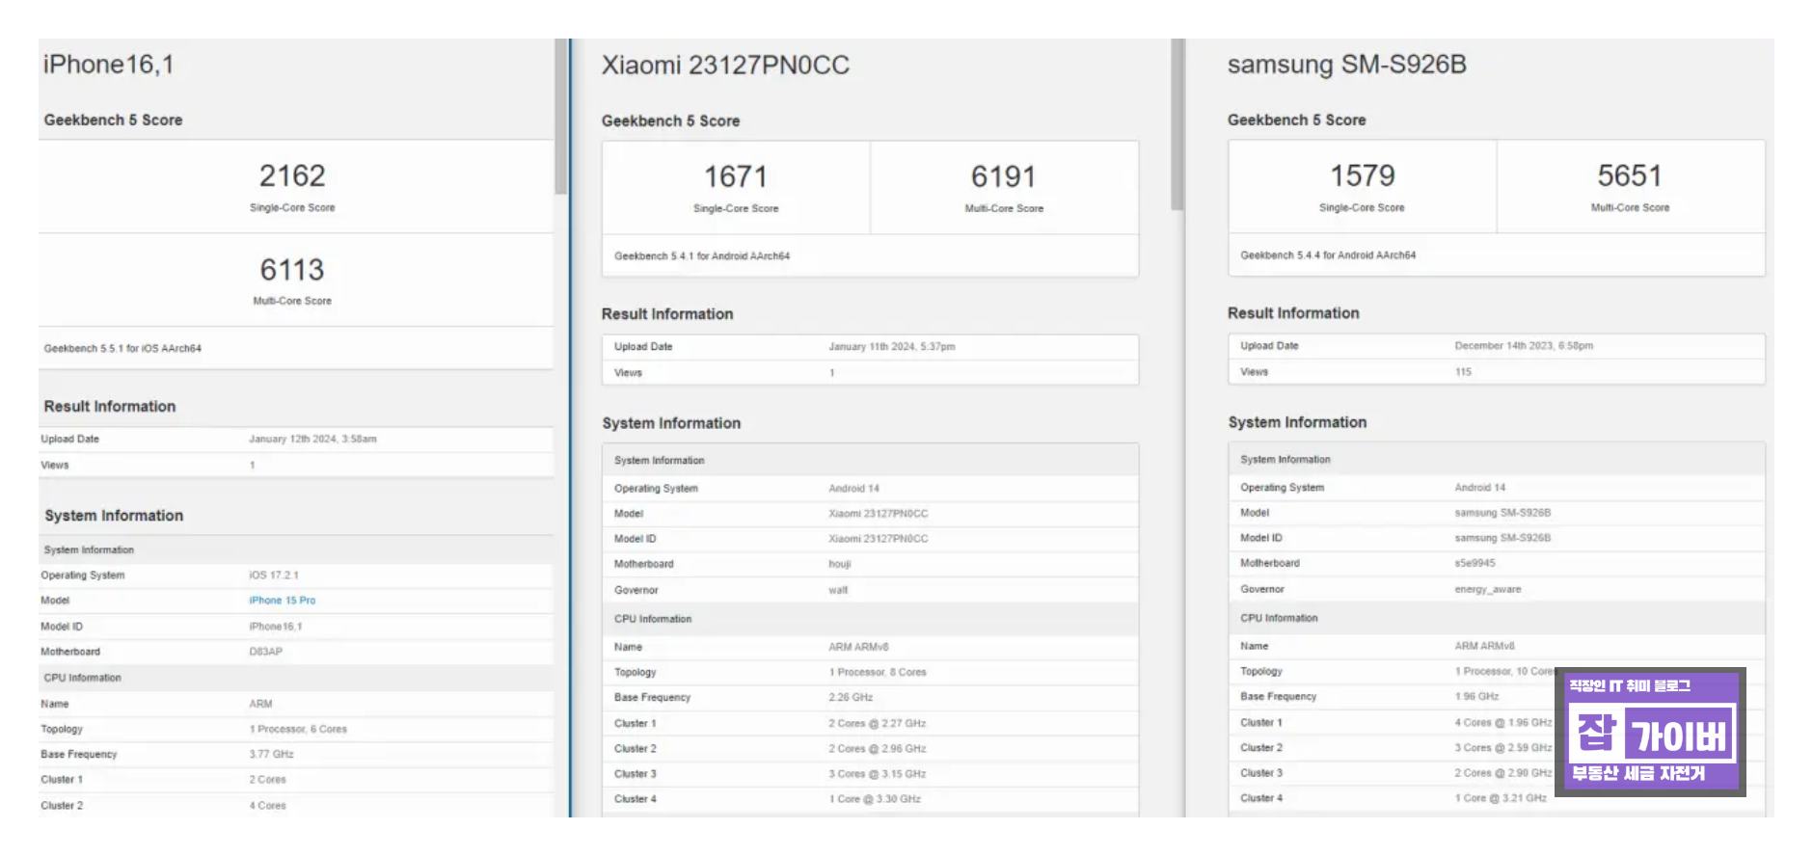Viewport: 1813px width, 856px height.
Task: Click iPhone Cluster 1 value '2 Cores'
Action: [x=267, y=780]
